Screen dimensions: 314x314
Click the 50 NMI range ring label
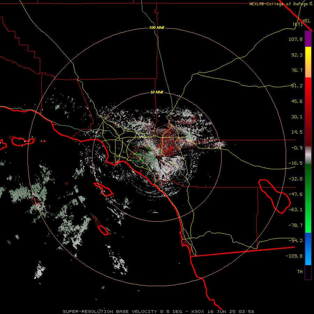[157, 92]
